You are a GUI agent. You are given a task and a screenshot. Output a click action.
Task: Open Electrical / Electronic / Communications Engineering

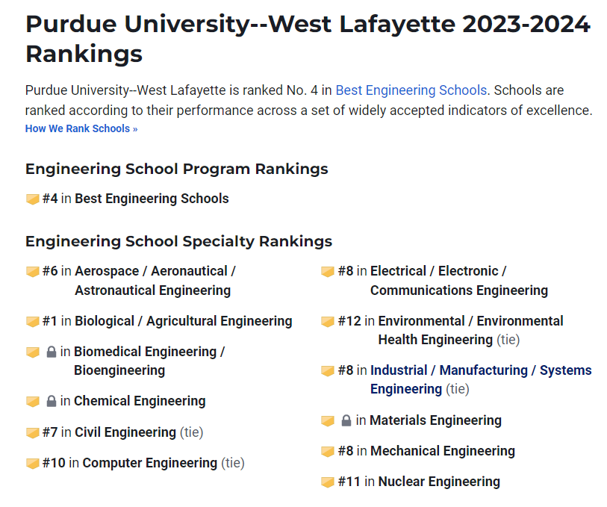[x=459, y=281]
